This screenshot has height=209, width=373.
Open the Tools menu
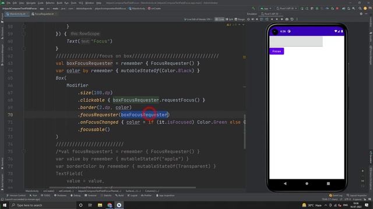pos(73,3)
